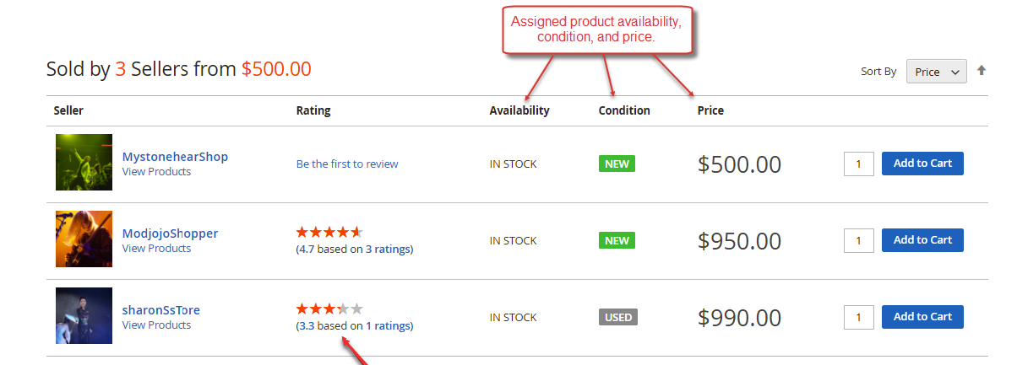The image size is (1017, 365).
Task: Open sharonSsTore seller thumbnail
Action: click(84, 315)
